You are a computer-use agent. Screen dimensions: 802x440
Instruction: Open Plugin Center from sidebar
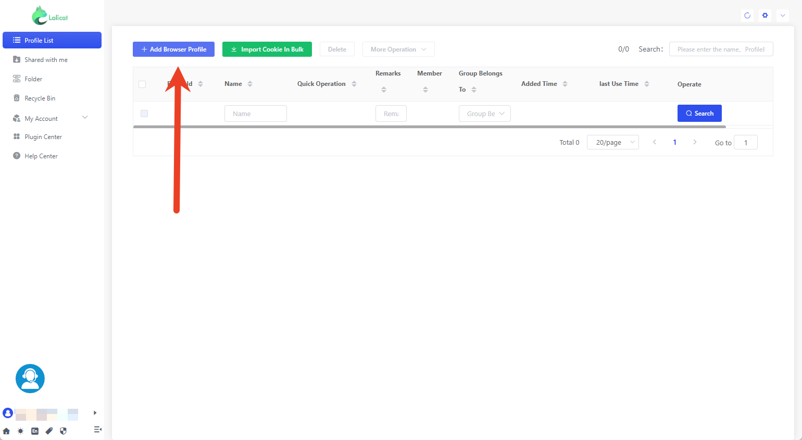(43, 137)
